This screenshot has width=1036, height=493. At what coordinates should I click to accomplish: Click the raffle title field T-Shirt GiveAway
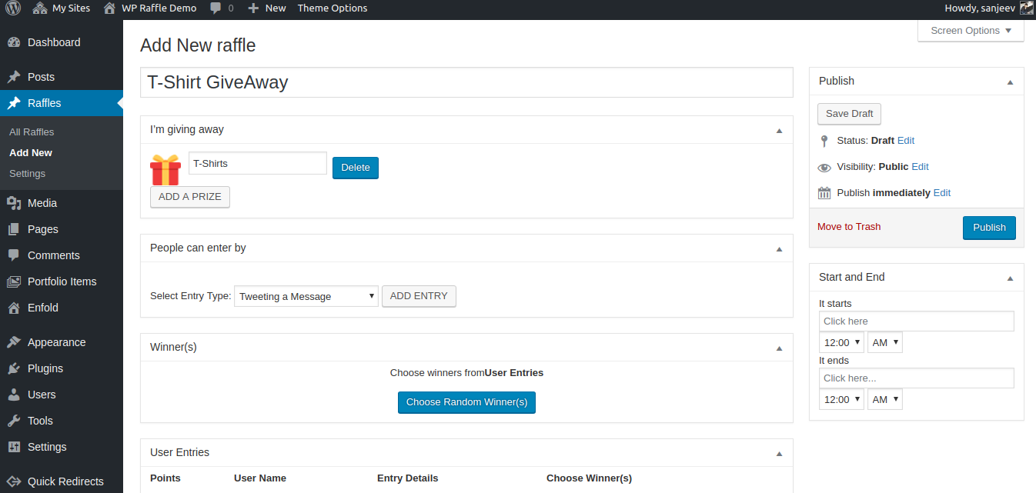click(x=466, y=82)
